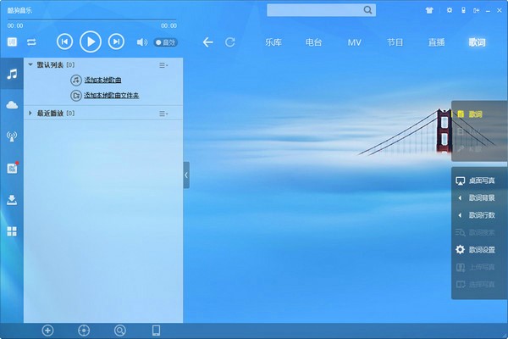Image resolution: width=508 pixels, height=339 pixels.
Task: Skip to next track
Action: pos(116,42)
